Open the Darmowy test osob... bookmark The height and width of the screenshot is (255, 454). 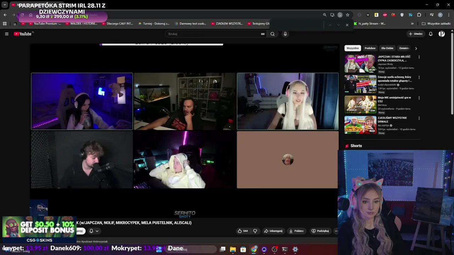190,24
